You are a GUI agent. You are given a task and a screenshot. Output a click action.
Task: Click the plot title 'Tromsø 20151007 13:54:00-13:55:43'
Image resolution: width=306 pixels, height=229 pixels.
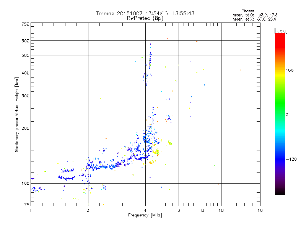[x=145, y=13]
